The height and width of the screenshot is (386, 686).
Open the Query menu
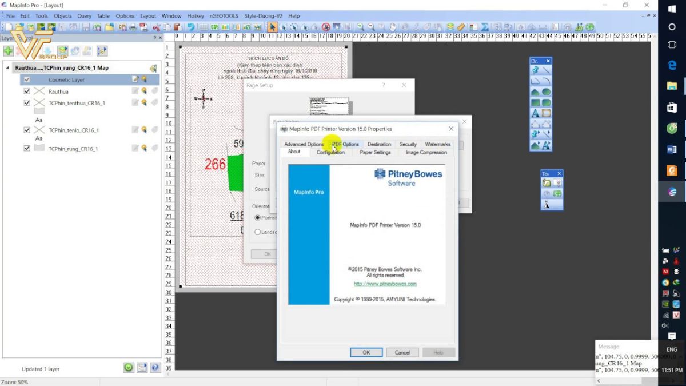[84, 16]
